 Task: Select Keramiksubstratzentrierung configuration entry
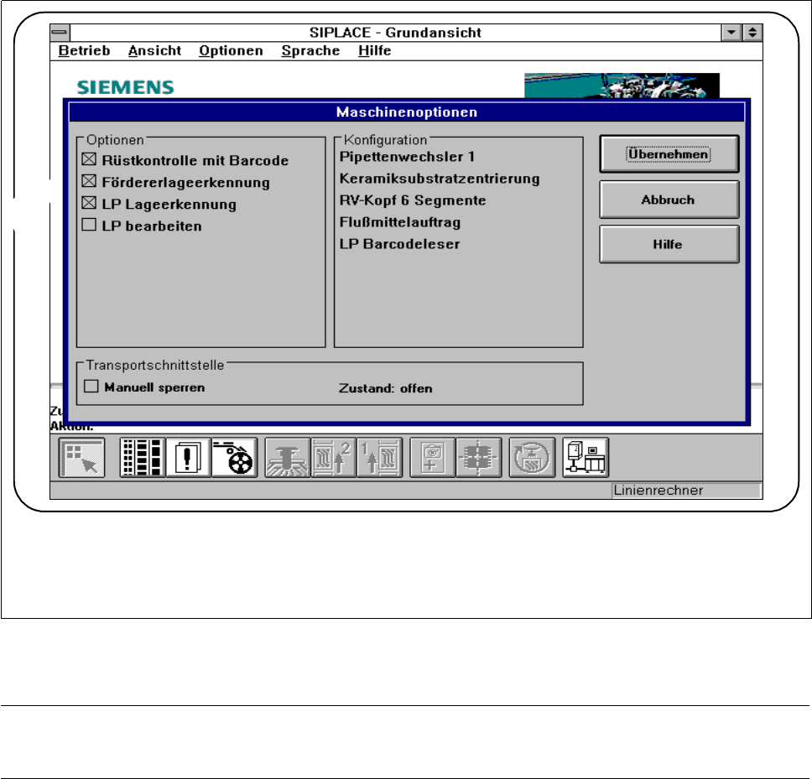pyautogui.click(x=440, y=179)
